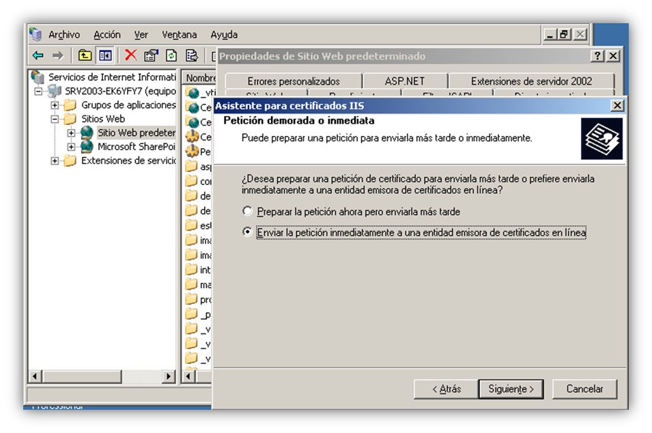Image resolution: width=652 pixels, height=433 pixels.
Task: Click the folder icon next to 'asp' item
Action: click(x=191, y=167)
